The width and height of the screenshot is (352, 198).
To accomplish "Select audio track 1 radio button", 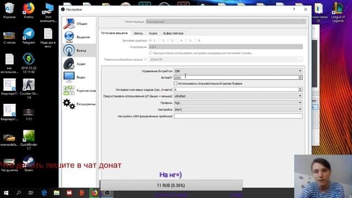I will coord(150,40).
